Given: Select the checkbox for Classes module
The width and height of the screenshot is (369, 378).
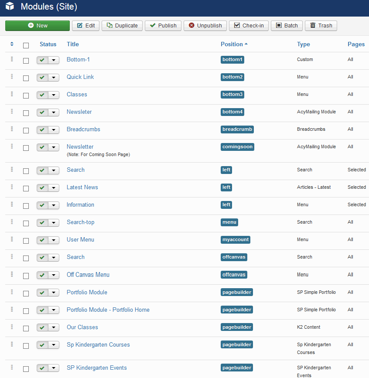Looking at the screenshot, I should 26,95.
